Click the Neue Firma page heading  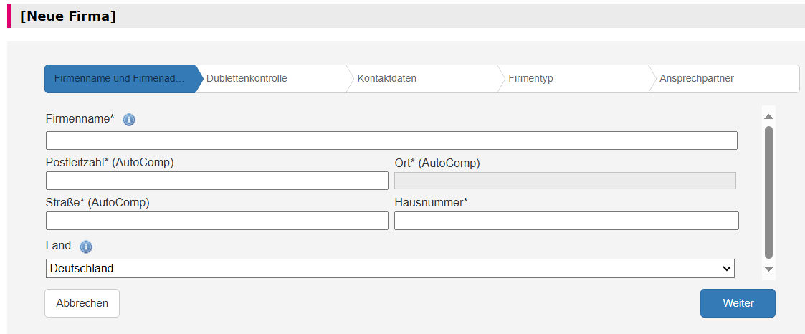(68, 16)
